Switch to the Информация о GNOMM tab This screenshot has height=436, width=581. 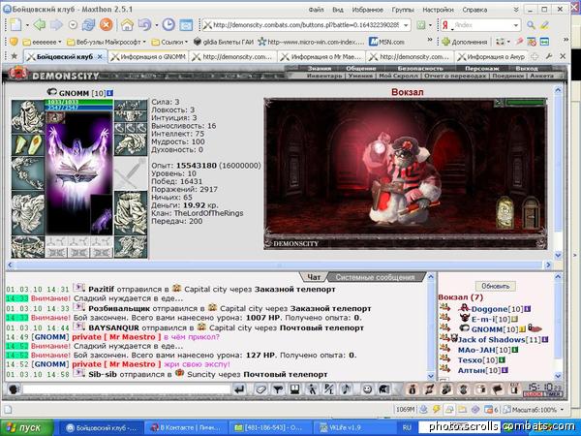[x=148, y=57]
